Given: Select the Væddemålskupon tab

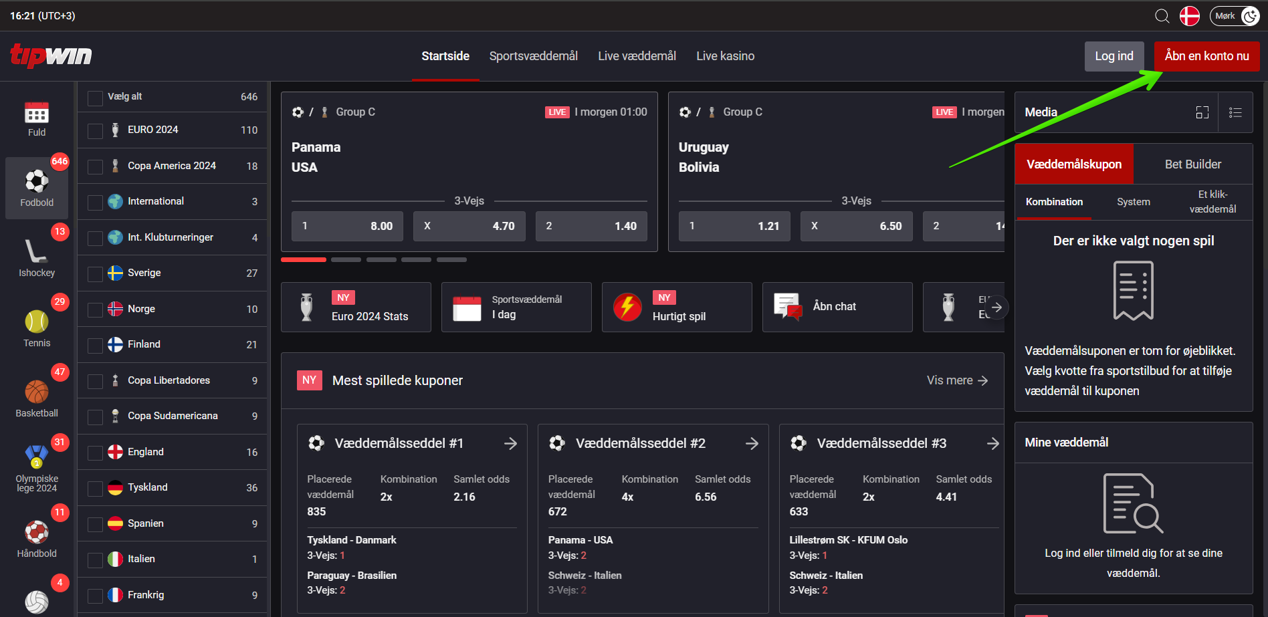Looking at the screenshot, I should click(x=1074, y=164).
